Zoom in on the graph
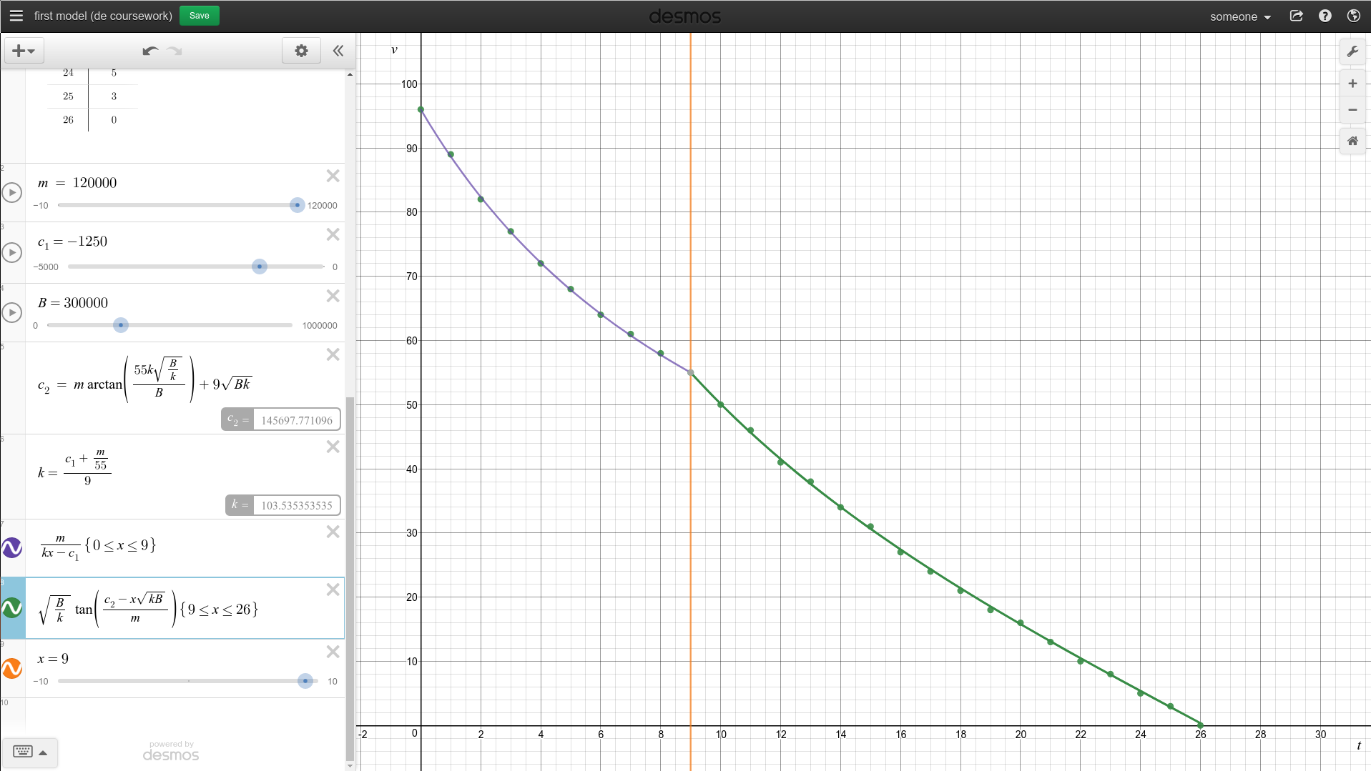 [x=1352, y=84]
